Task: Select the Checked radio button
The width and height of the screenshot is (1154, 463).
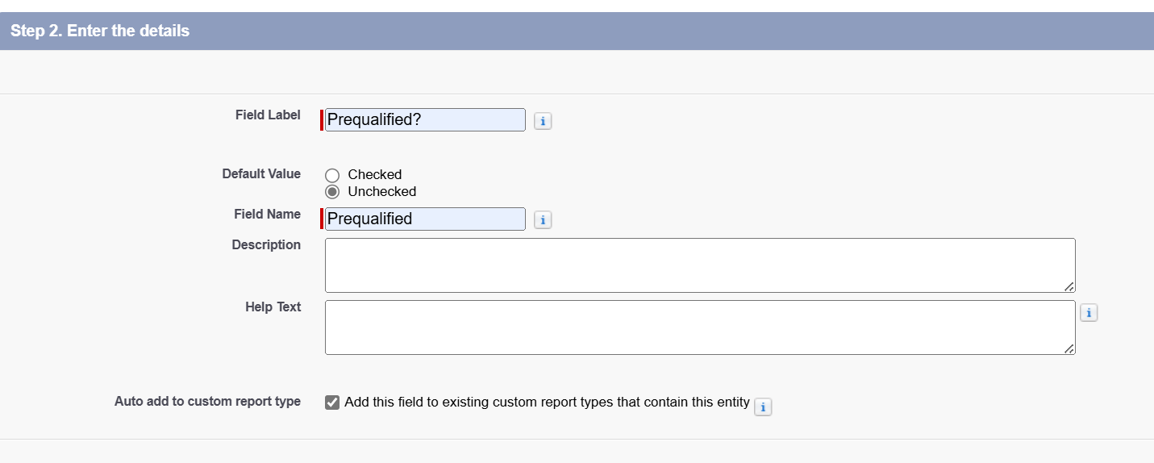Action: pos(332,175)
